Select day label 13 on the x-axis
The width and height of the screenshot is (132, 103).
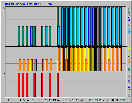pyautogui.click(x=54, y=100)
